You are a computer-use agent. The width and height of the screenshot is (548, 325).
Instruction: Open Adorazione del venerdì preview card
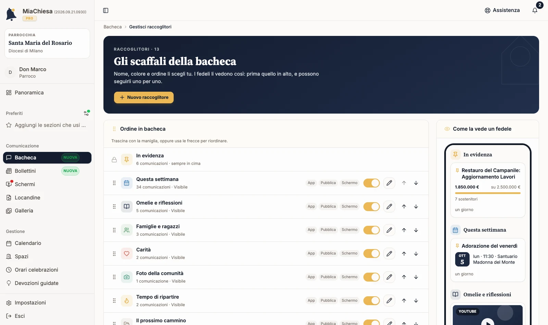click(488, 260)
